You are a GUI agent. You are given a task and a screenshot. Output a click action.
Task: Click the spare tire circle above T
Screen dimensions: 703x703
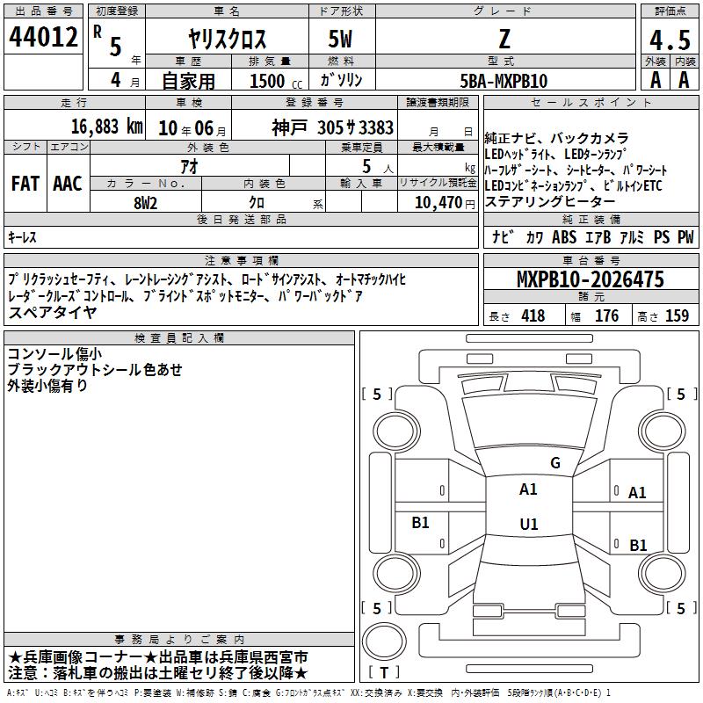(384, 641)
